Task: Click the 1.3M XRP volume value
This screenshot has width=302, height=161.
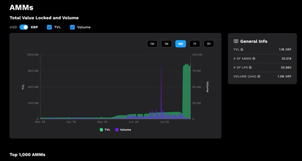Action: (x=284, y=76)
